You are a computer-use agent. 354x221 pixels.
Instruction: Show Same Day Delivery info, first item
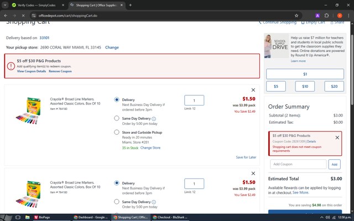coord(154,119)
